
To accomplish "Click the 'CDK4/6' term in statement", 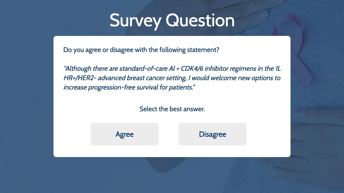I will [x=192, y=69].
